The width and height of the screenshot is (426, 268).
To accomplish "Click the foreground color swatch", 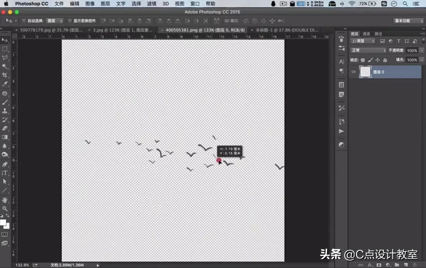I will pos(3,222).
